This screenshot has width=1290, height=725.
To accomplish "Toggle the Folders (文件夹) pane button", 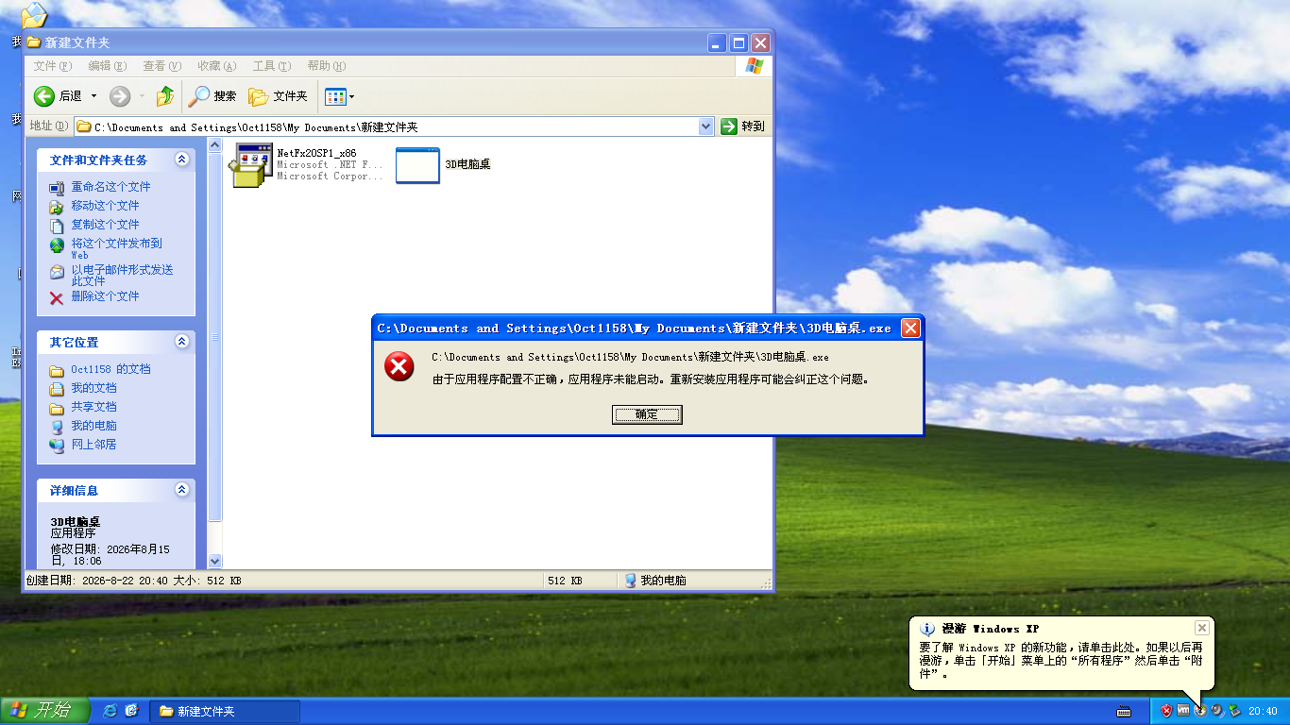I will [x=279, y=96].
